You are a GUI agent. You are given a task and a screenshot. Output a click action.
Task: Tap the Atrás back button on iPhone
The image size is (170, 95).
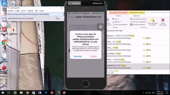point(71,17)
